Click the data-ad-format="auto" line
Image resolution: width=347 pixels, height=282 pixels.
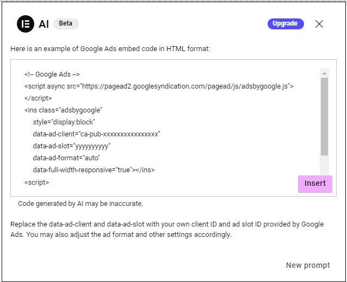(66, 158)
